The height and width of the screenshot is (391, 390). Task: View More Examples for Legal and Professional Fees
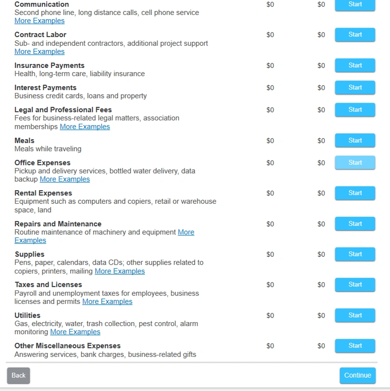click(x=85, y=127)
